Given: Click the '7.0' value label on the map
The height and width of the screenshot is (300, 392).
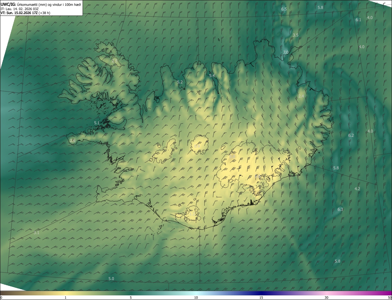Looking at the screenshot, I should (286, 52).
